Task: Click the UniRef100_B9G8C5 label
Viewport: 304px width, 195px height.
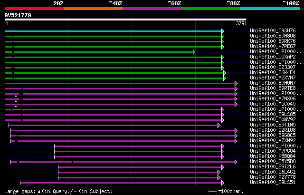Action: pos(273,135)
